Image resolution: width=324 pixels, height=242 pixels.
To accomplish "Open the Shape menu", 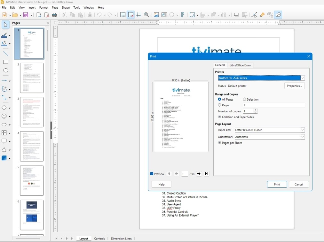I will click(66, 8).
